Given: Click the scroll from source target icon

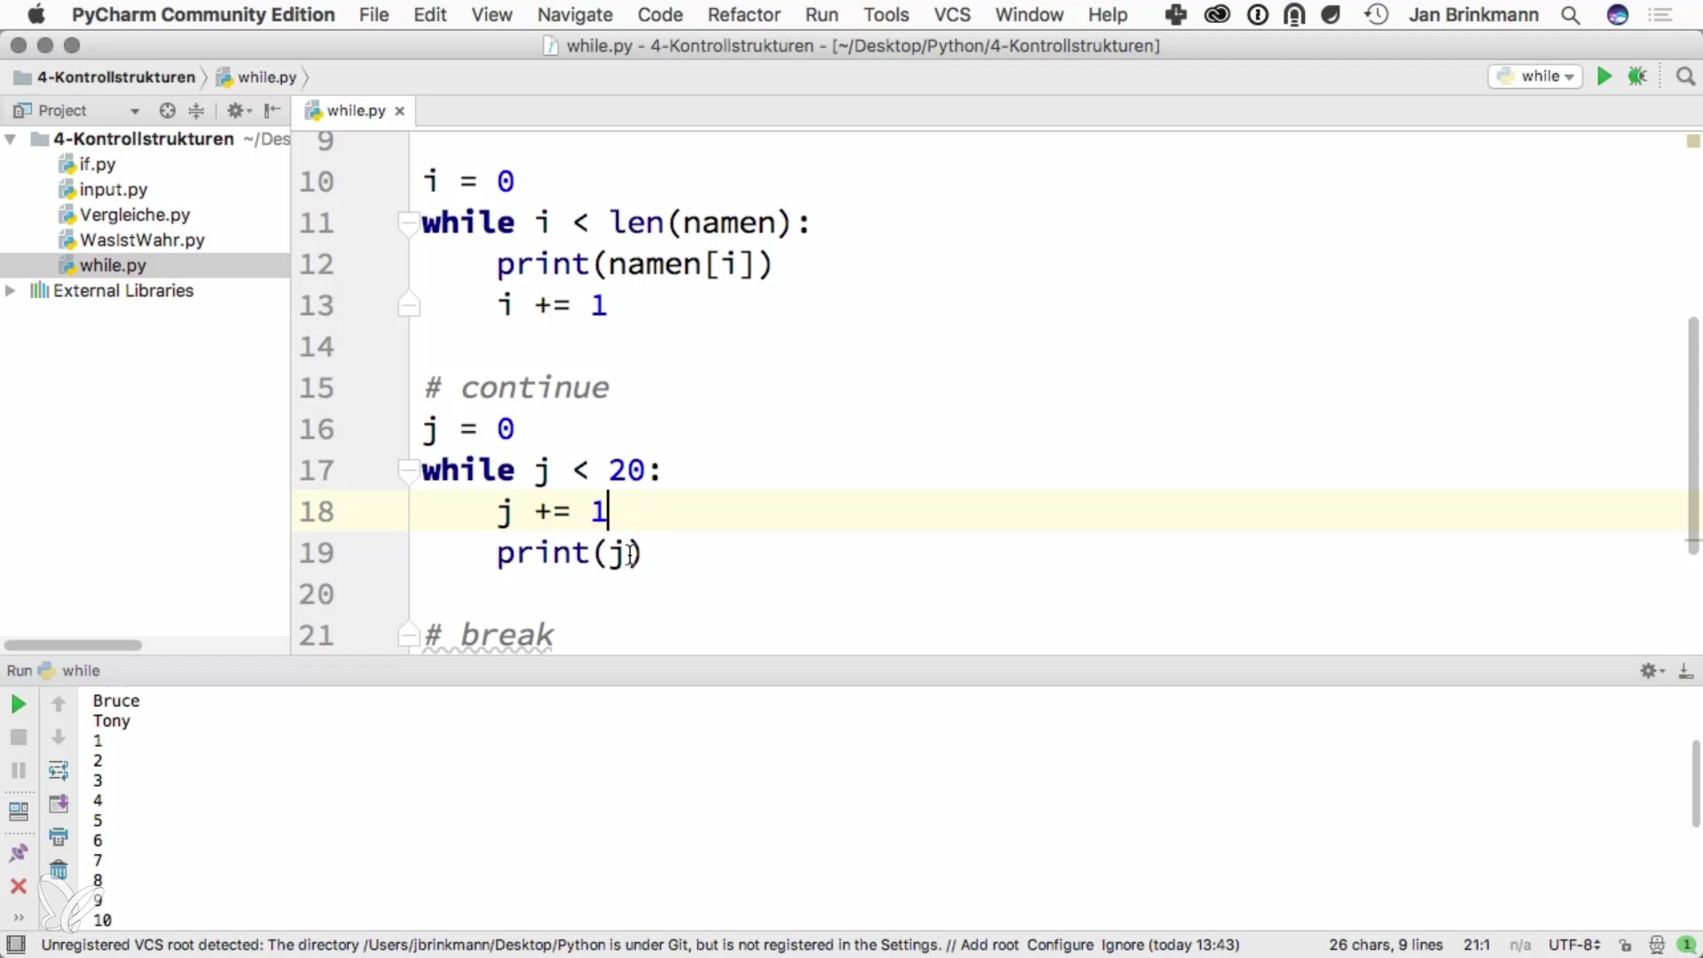Looking at the screenshot, I should 167,111.
